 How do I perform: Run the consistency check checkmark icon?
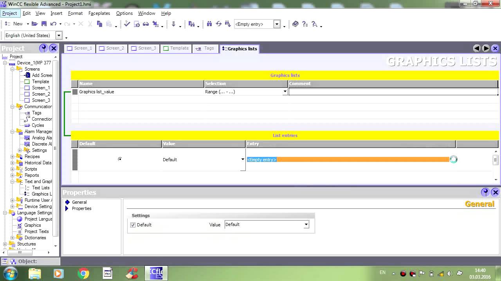click(x=127, y=24)
